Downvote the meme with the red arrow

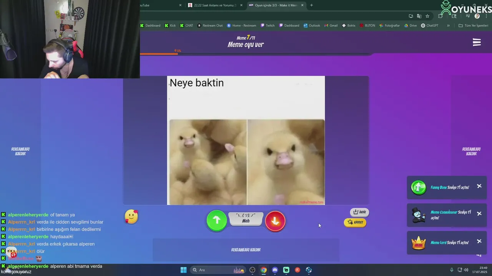click(x=275, y=221)
